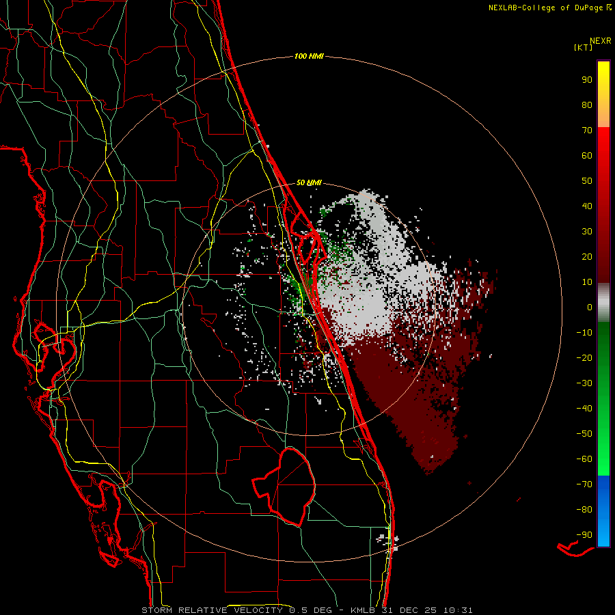Click the 10 value on the velocity scale
Image resolution: width=615 pixels, height=615 pixels.
587,282
